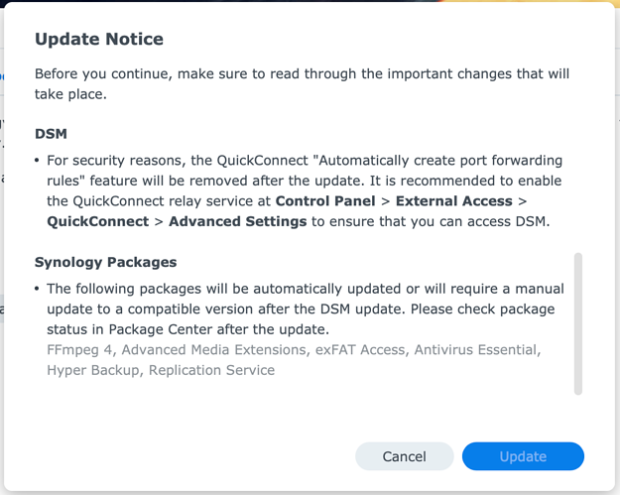620x495 pixels.
Task: Click the bold Advanced Settings text
Action: (x=237, y=221)
